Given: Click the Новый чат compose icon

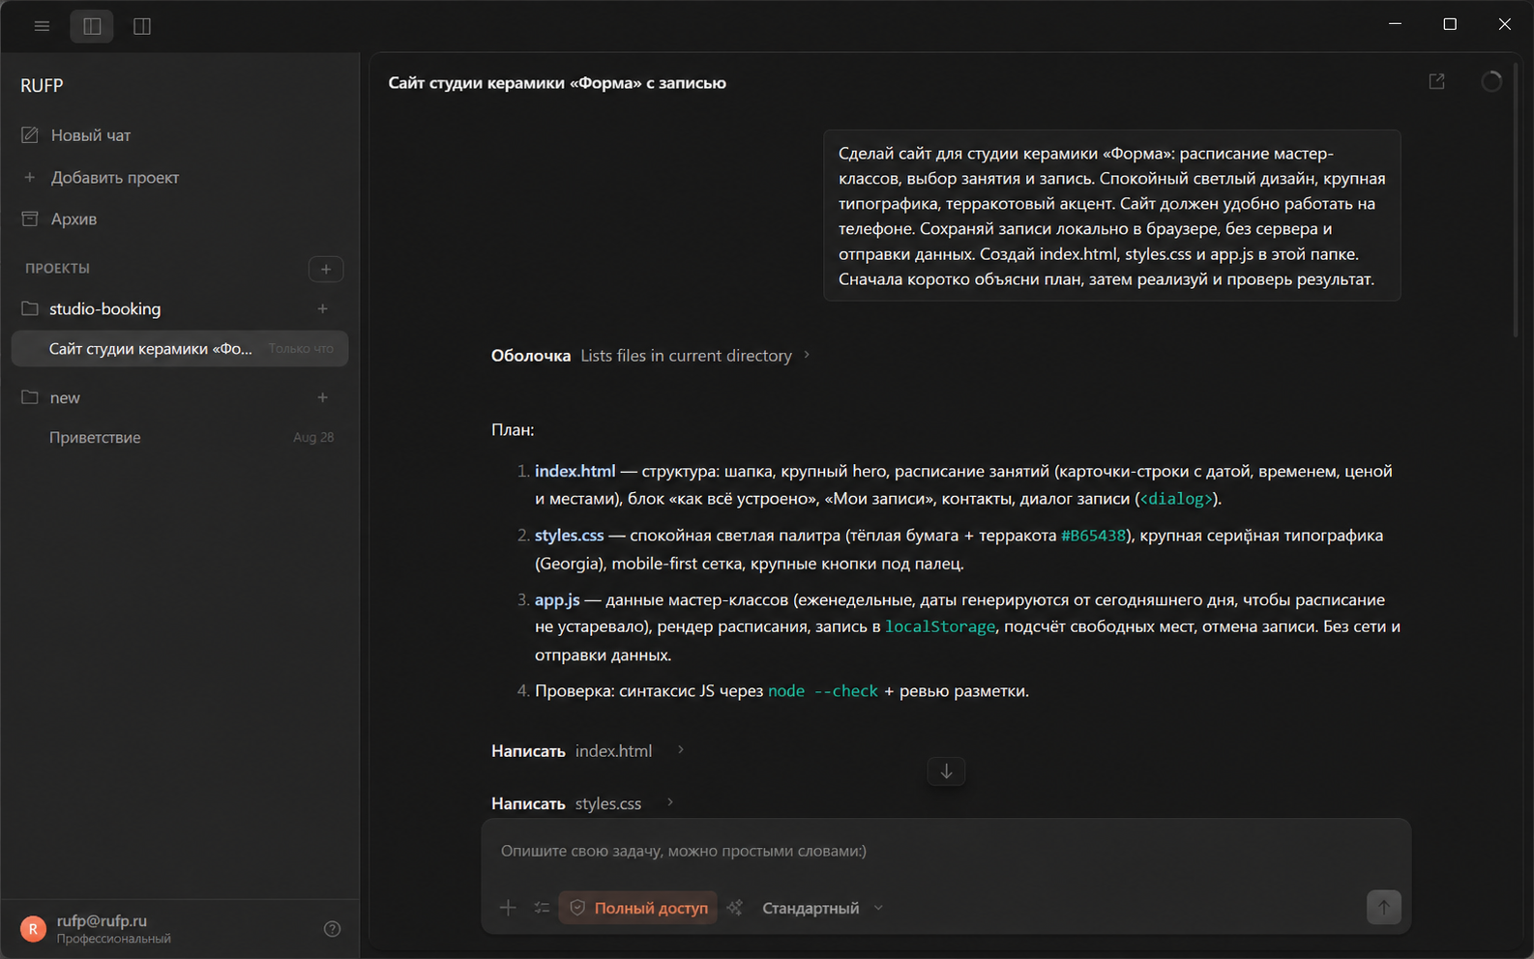Looking at the screenshot, I should coord(30,135).
